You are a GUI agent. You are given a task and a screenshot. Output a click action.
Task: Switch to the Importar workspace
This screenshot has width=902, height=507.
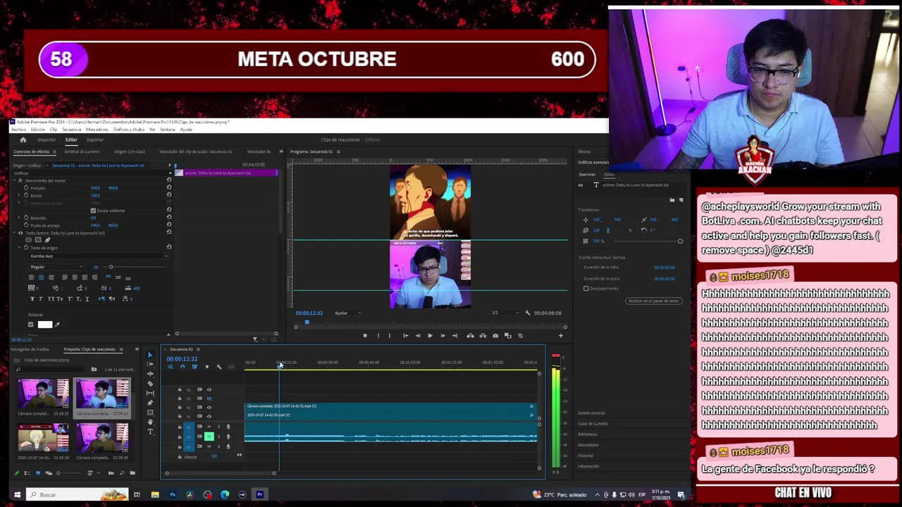click(47, 139)
